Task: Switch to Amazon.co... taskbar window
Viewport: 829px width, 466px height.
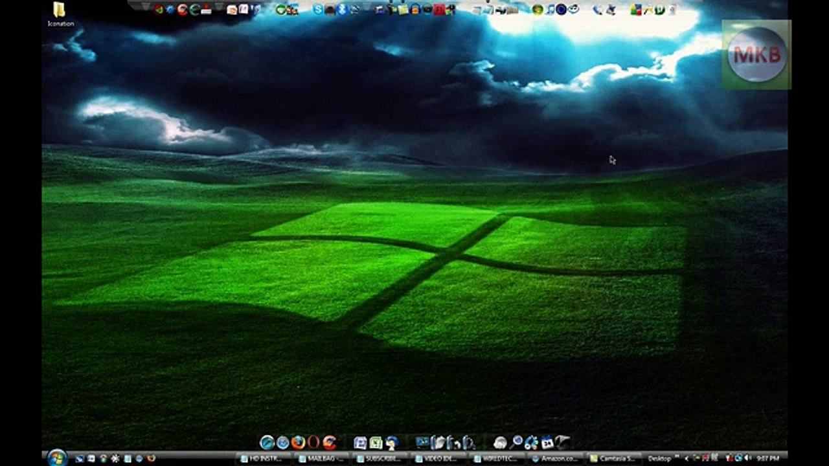Action: [x=556, y=458]
